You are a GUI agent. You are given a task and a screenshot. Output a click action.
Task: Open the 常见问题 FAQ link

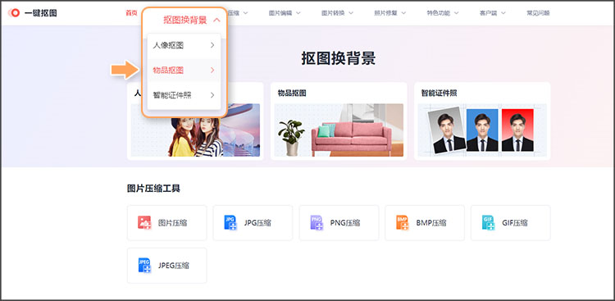tap(538, 13)
